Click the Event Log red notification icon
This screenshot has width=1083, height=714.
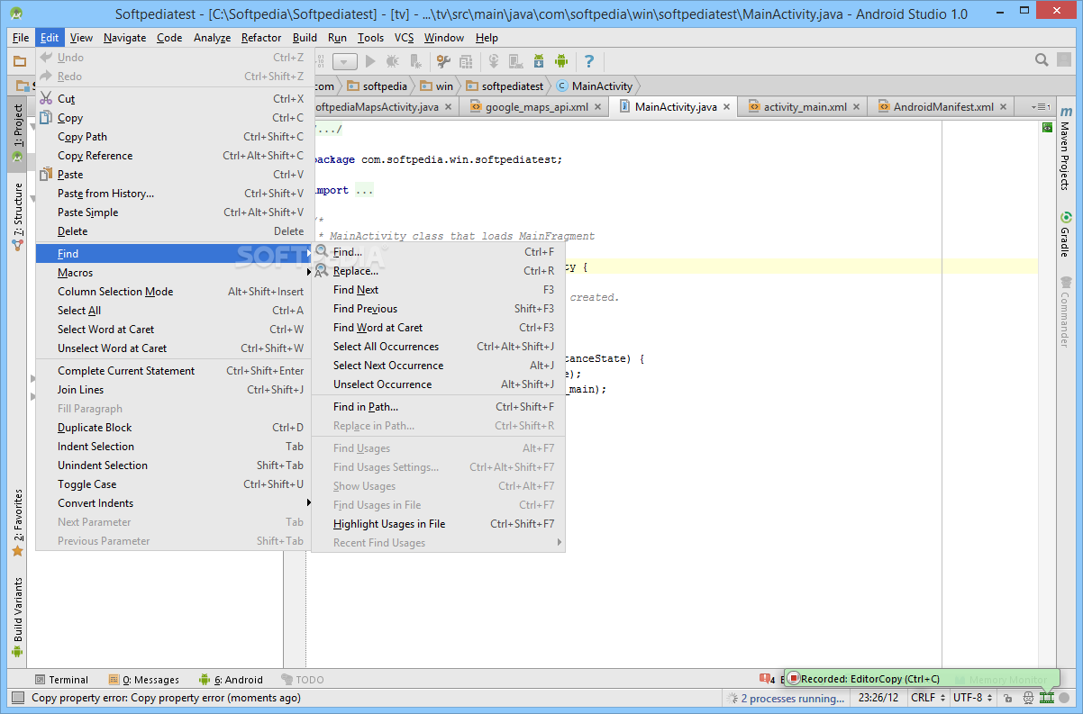point(766,680)
